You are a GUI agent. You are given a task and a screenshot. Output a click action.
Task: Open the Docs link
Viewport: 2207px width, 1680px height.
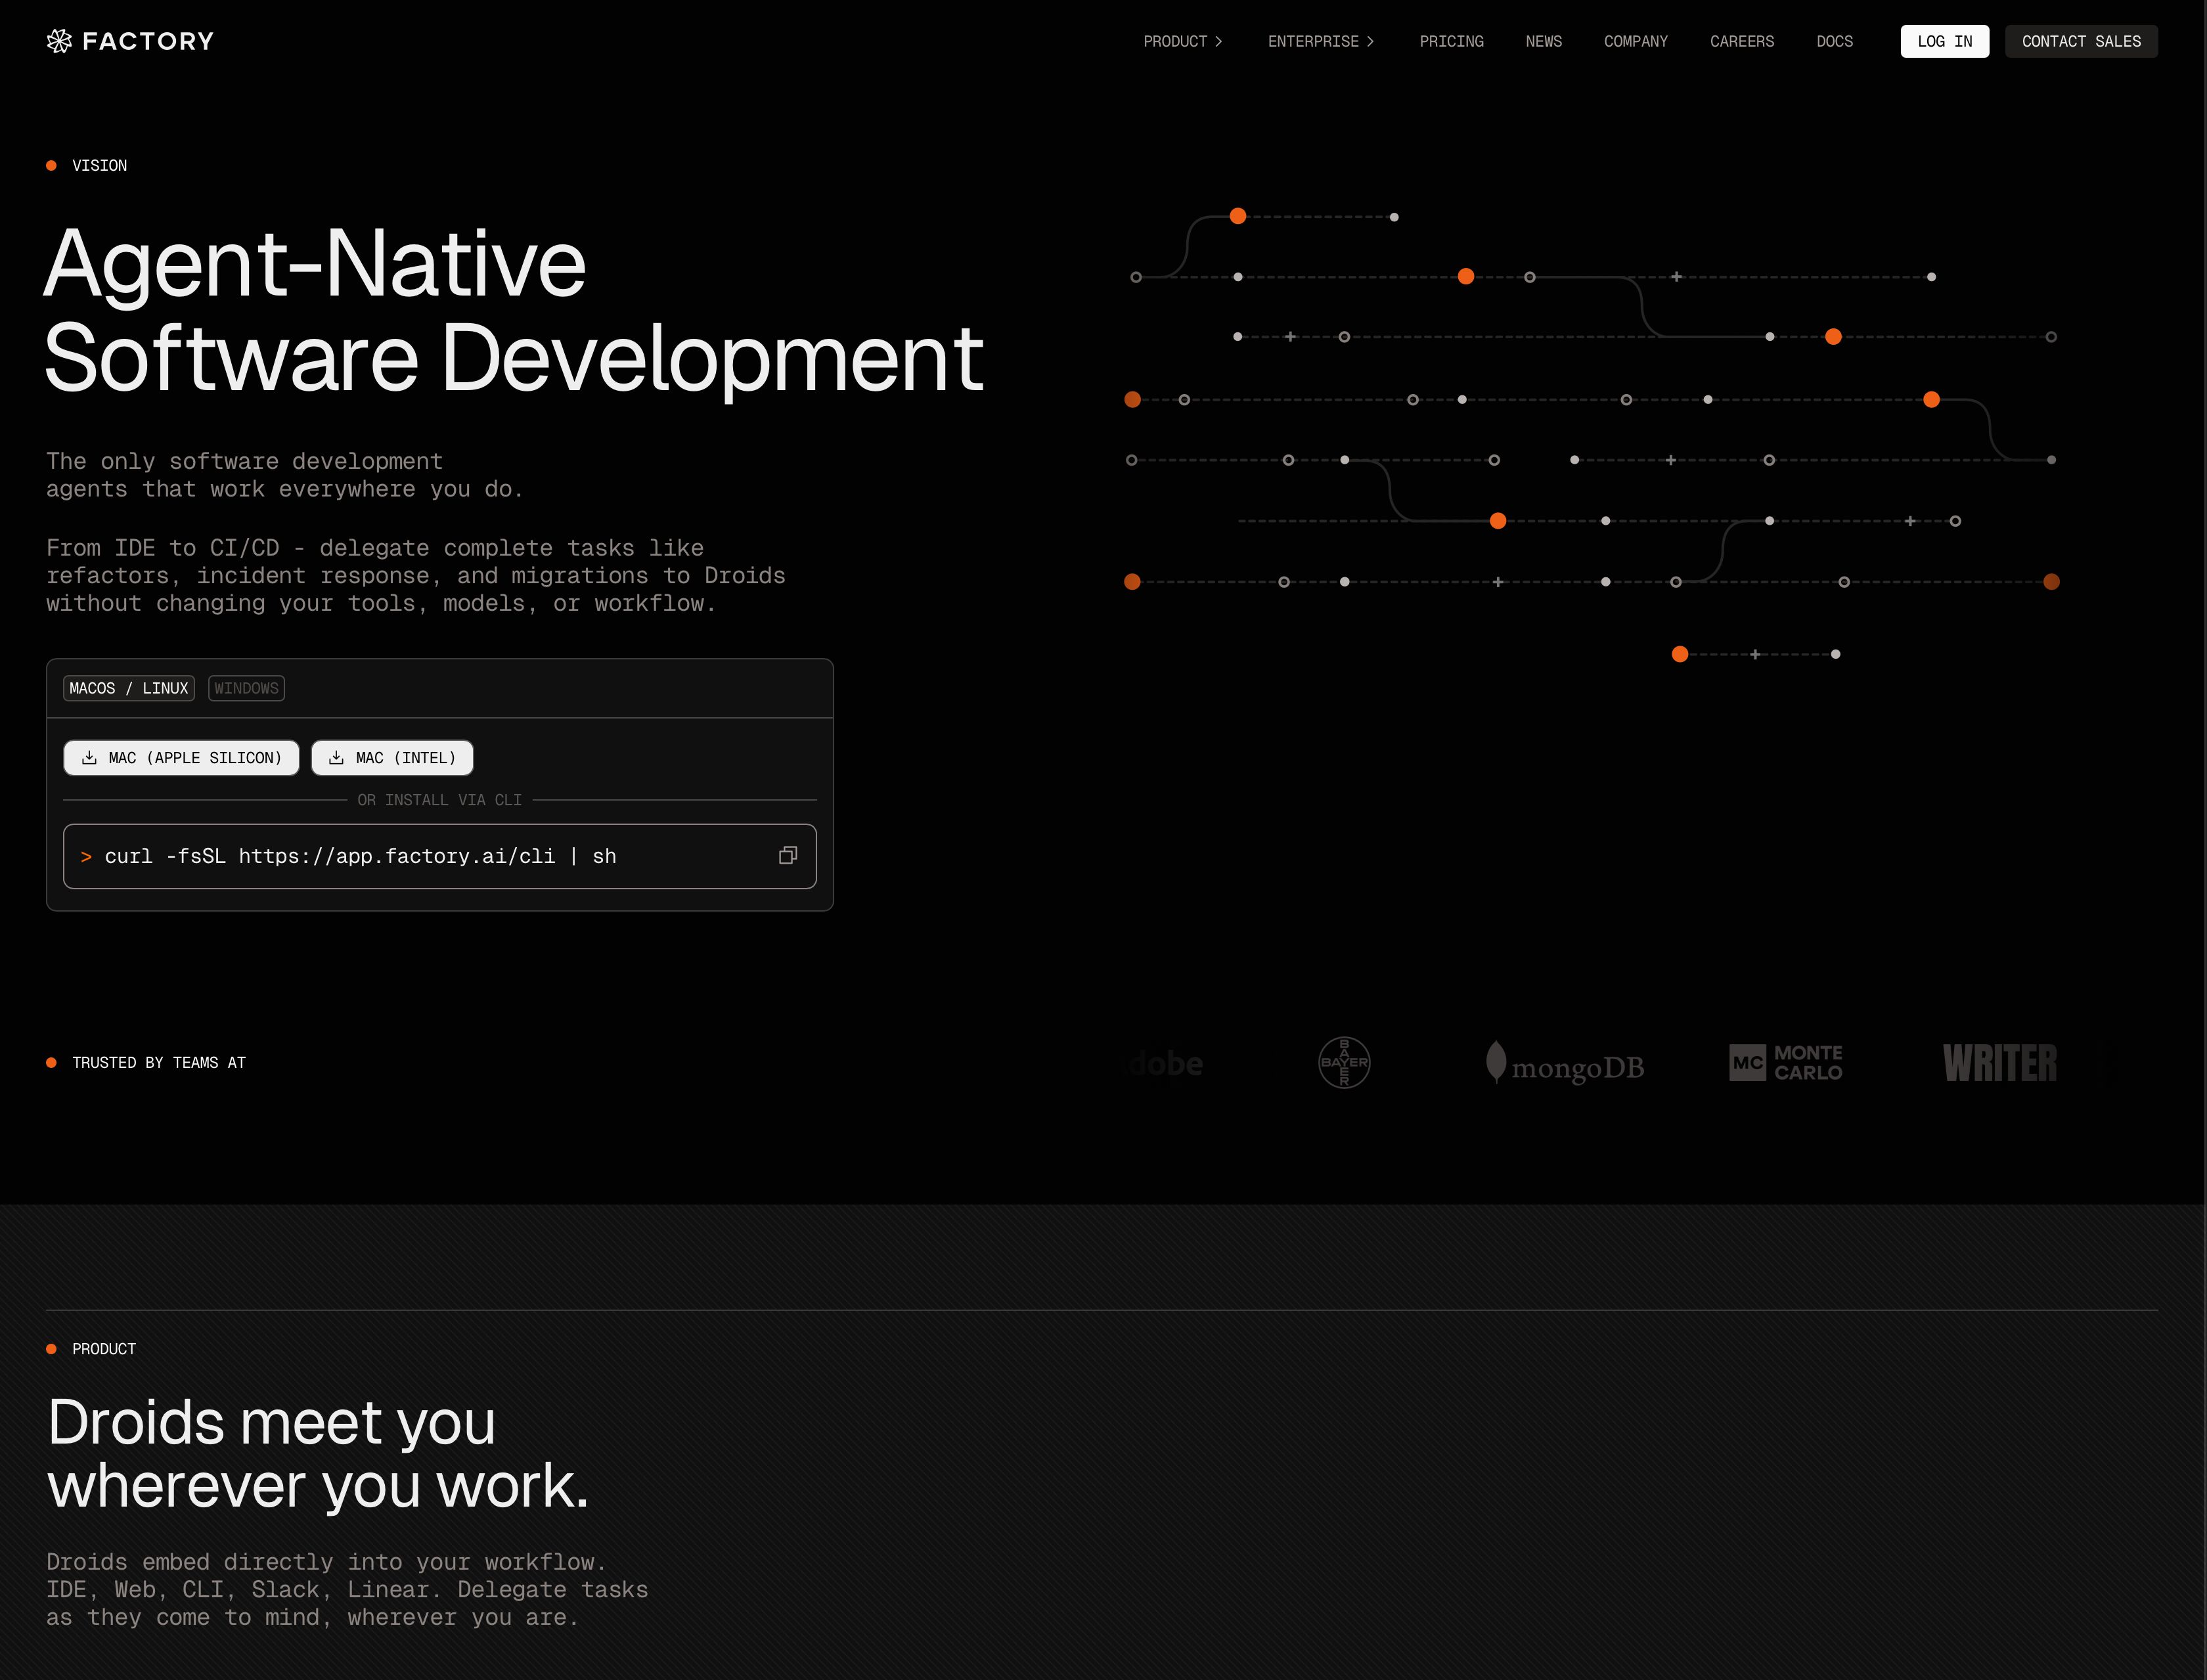coord(1834,41)
